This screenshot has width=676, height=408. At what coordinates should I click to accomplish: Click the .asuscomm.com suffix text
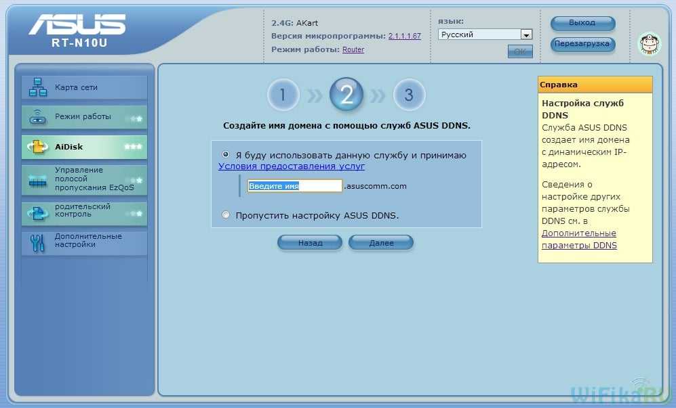tap(376, 186)
